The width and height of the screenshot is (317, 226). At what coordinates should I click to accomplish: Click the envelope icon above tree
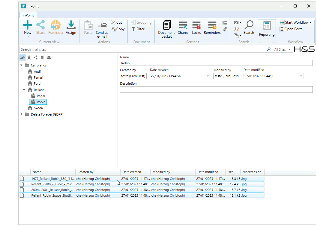49,57
